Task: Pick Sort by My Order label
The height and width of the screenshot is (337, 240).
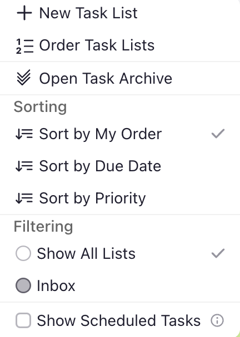Action: click(101, 134)
